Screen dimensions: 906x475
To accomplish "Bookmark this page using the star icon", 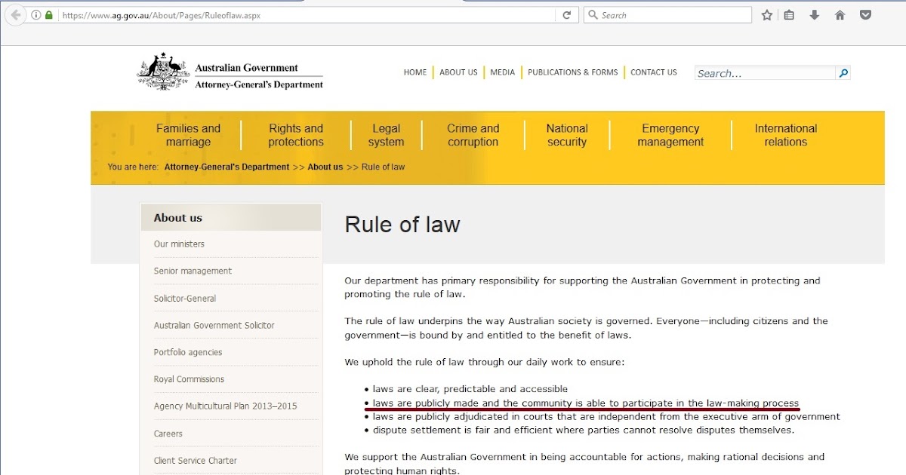I will [x=766, y=14].
